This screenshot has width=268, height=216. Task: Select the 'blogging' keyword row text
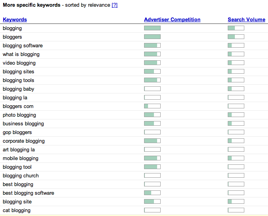12,28
